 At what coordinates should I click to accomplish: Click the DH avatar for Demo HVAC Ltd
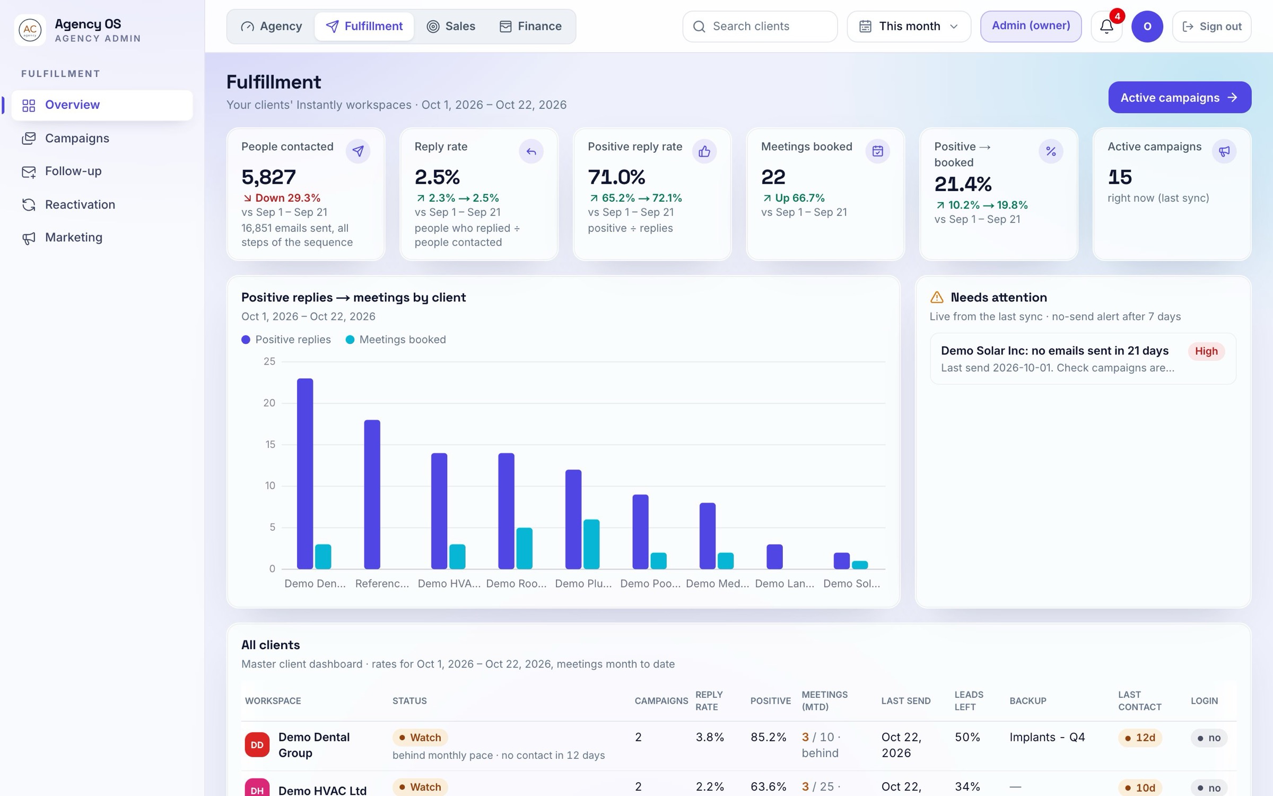(257, 789)
